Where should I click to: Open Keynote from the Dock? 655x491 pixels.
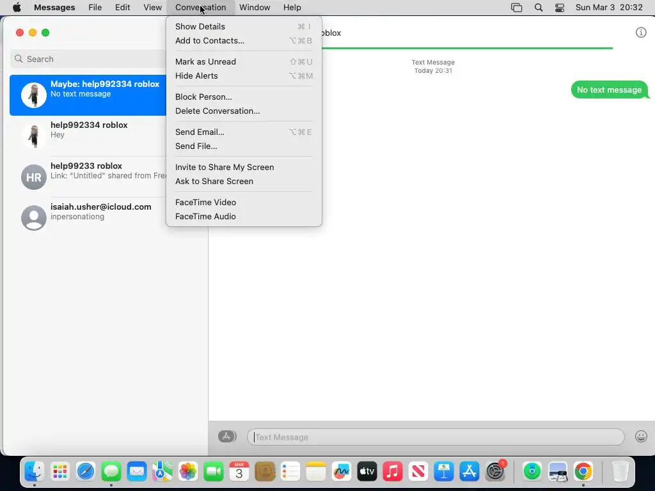(444, 472)
